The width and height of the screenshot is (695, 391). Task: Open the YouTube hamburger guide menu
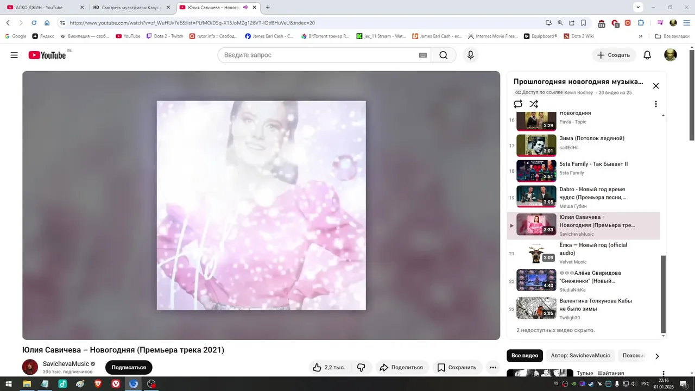(14, 55)
